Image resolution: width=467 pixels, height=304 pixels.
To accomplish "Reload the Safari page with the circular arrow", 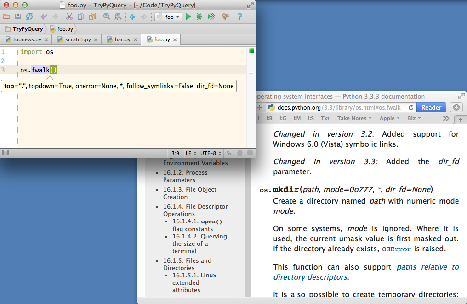I will (411, 108).
